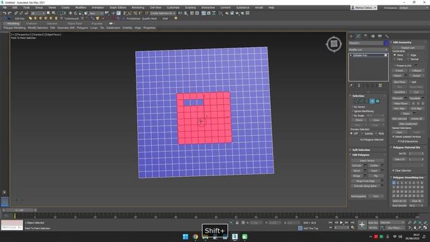Switch to the Object Paint ribbon tab
This screenshot has height=242, width=430.
(x=75, y=24)
